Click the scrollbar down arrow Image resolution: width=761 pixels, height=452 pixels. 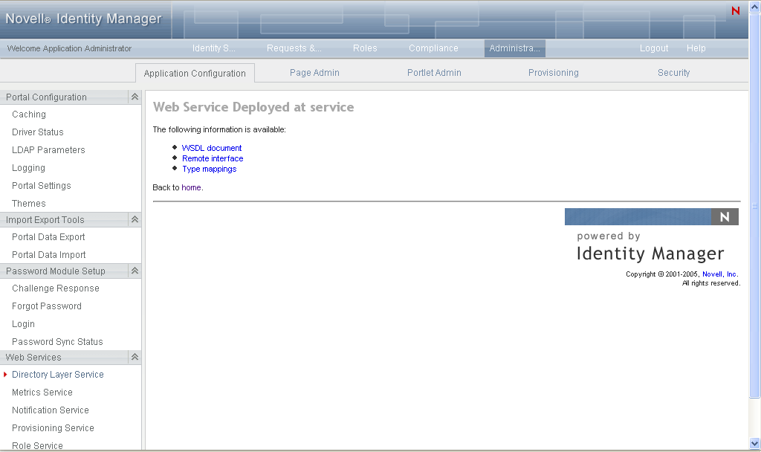(755, 443)
